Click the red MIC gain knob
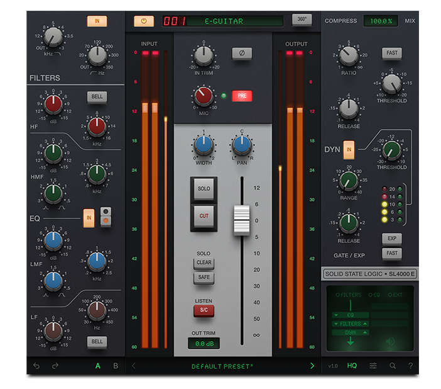Viewport: 441px width, 389px height. (204, 96)
